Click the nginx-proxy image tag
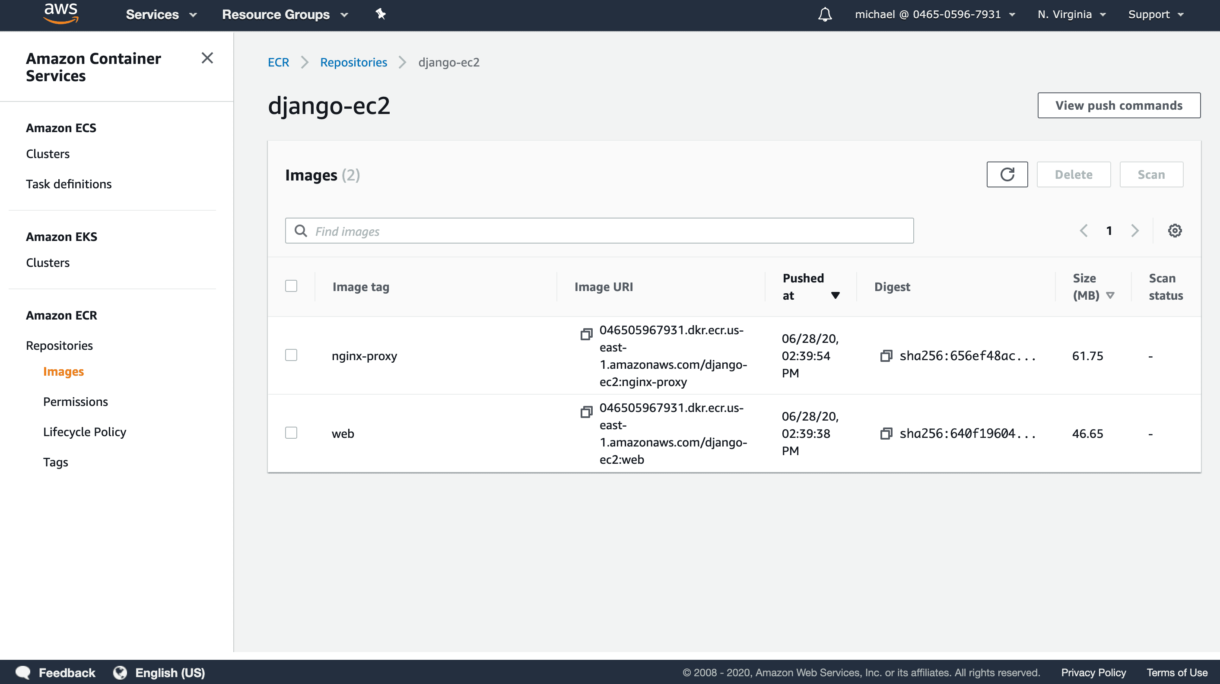 364,356
